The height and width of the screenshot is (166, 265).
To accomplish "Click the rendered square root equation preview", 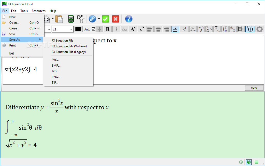I will 21,144.
